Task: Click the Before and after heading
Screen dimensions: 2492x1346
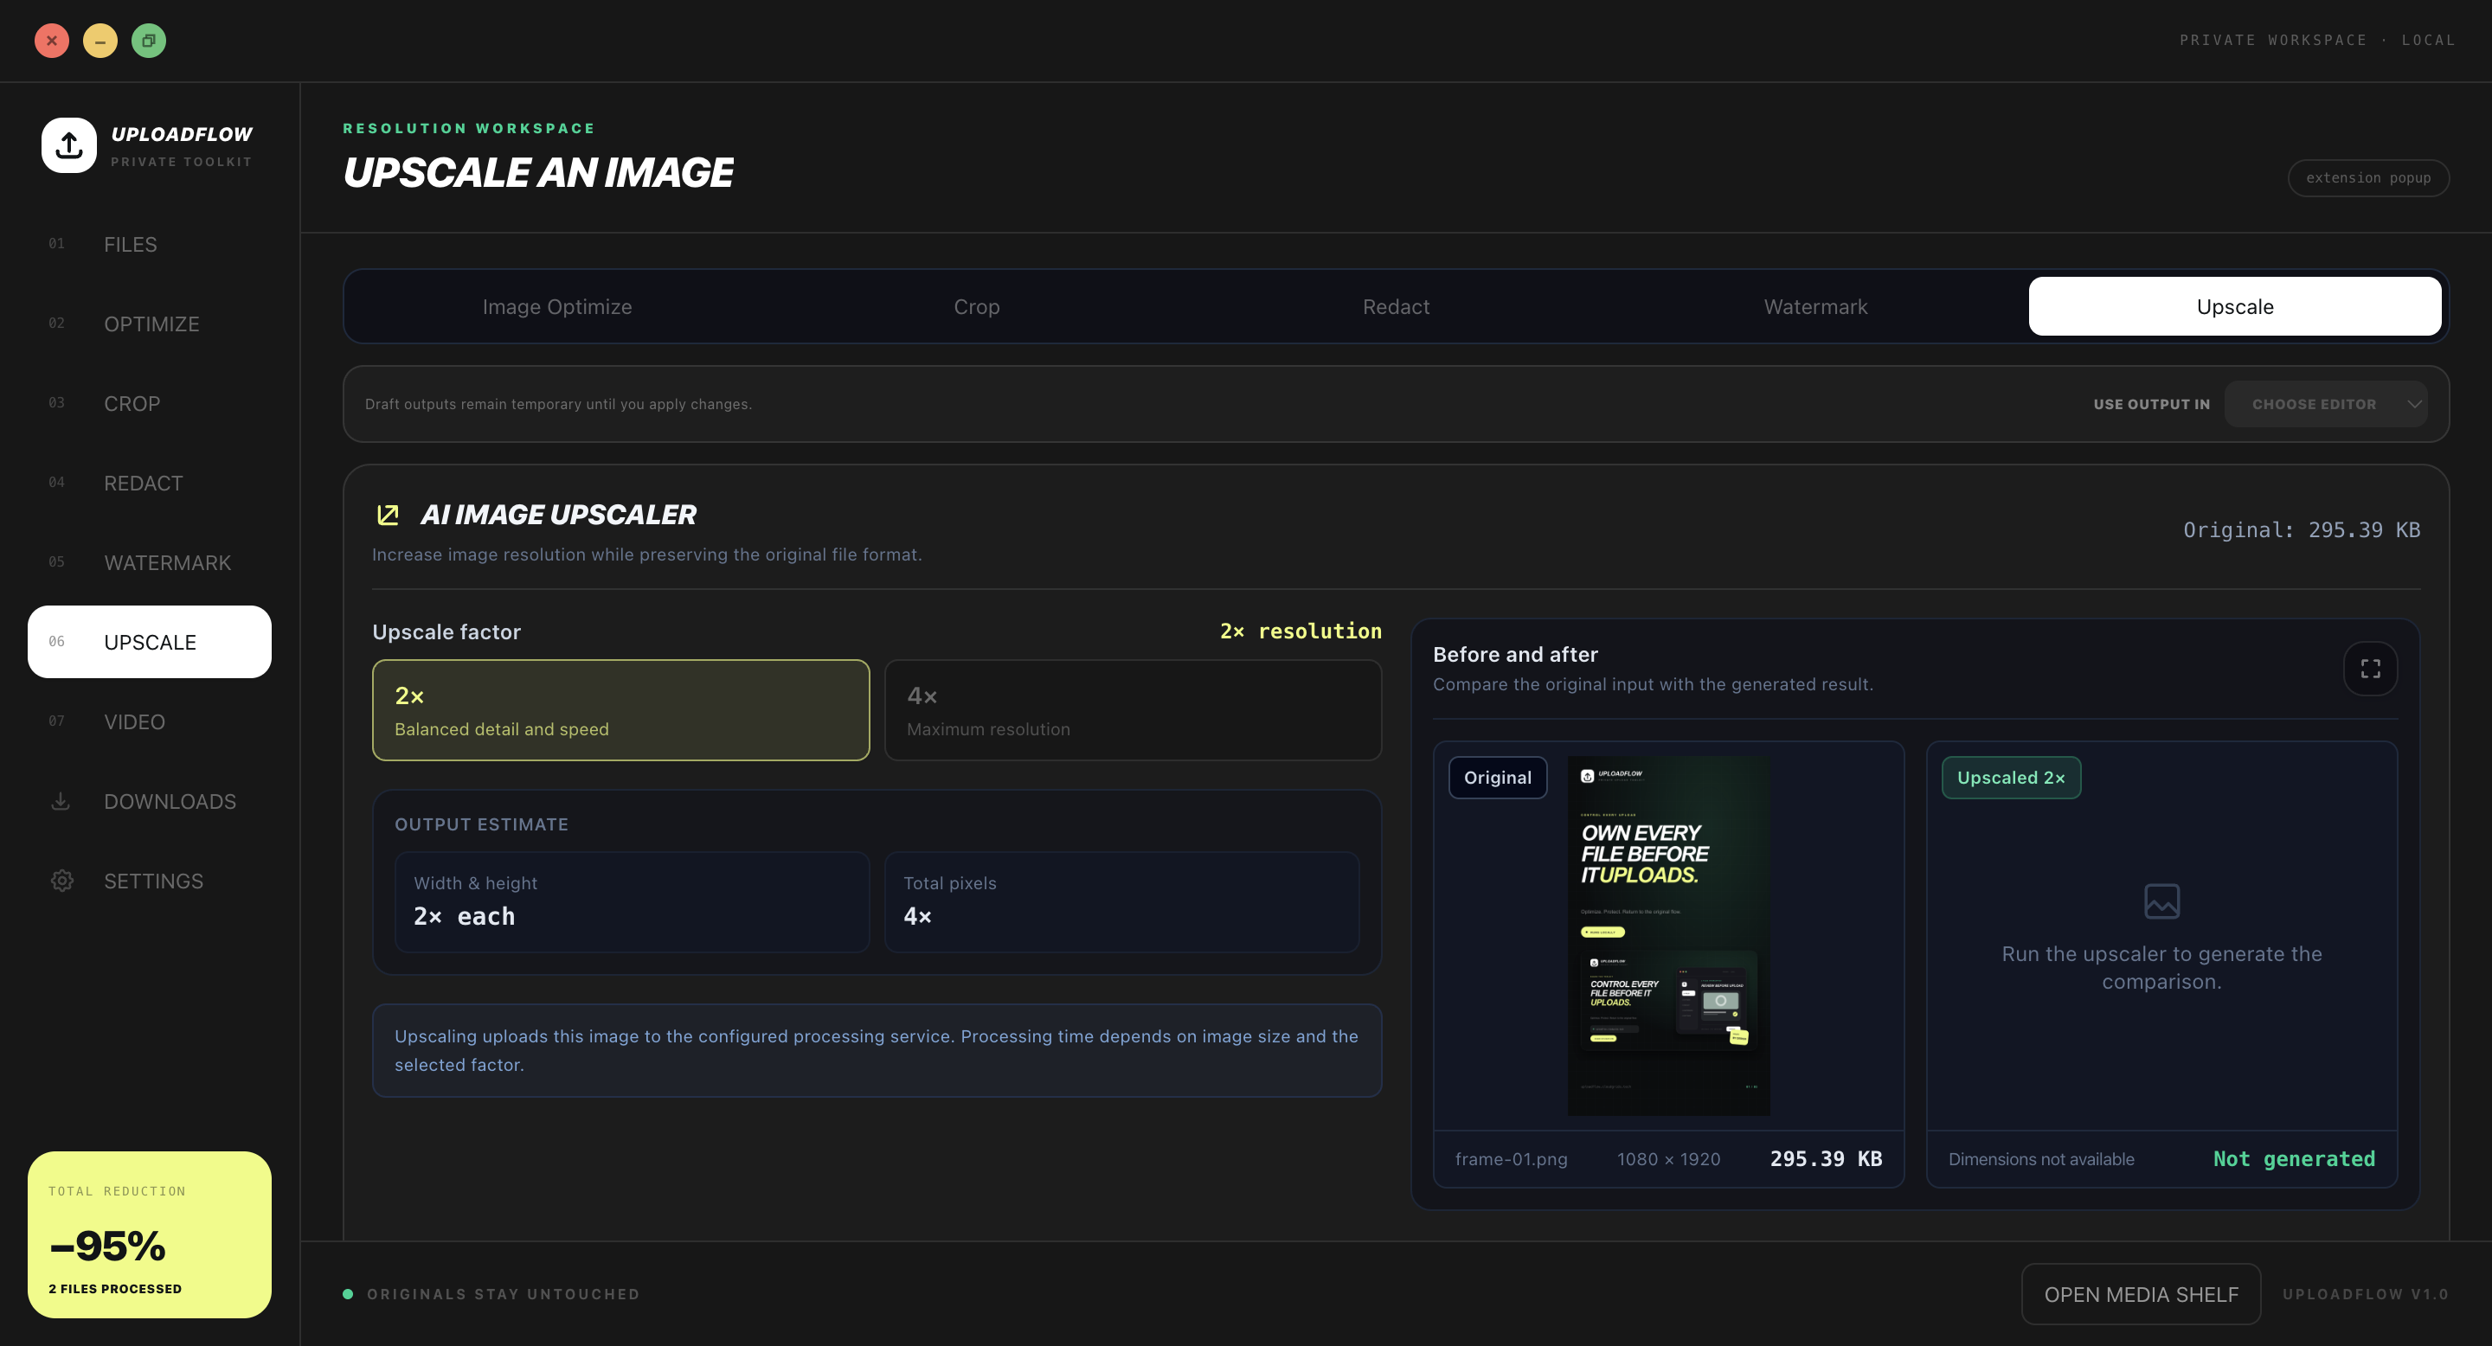Action: [x=1515, y=655]
